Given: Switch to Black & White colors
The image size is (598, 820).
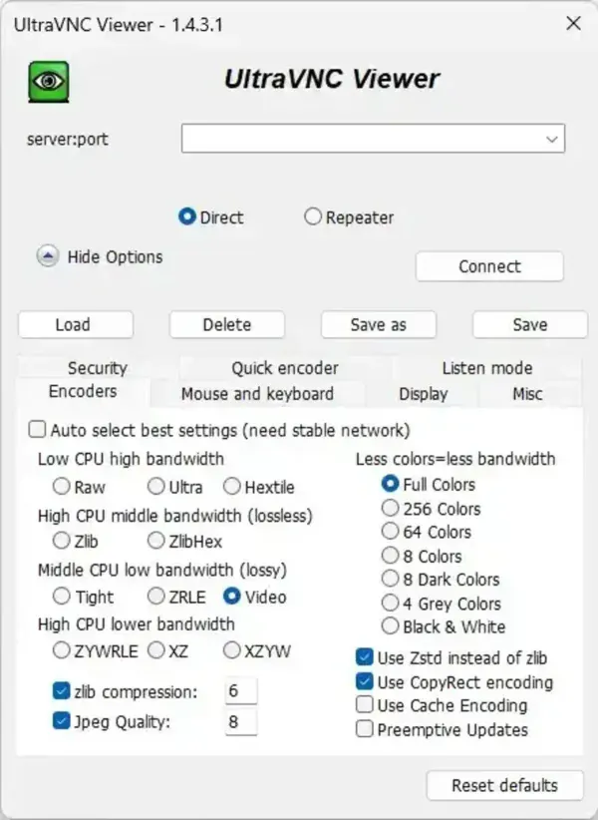Looking at the screenshot, I should click(390, 627).
